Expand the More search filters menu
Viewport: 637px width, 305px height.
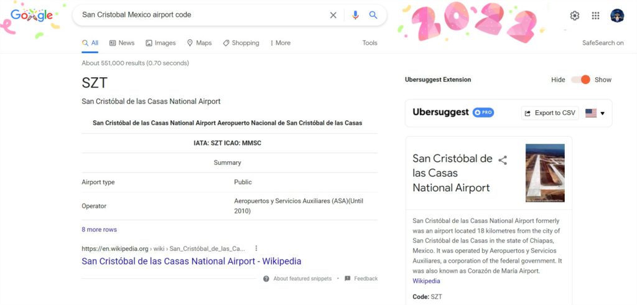(x=281, y=43)
